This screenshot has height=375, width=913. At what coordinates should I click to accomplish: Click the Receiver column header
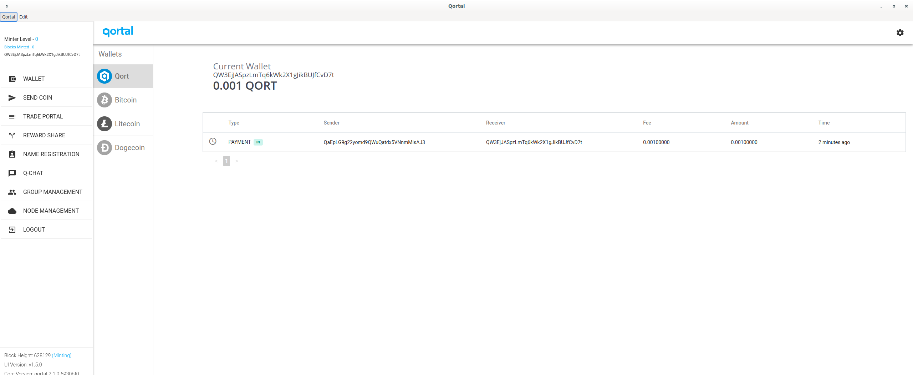tap(496, 123)
